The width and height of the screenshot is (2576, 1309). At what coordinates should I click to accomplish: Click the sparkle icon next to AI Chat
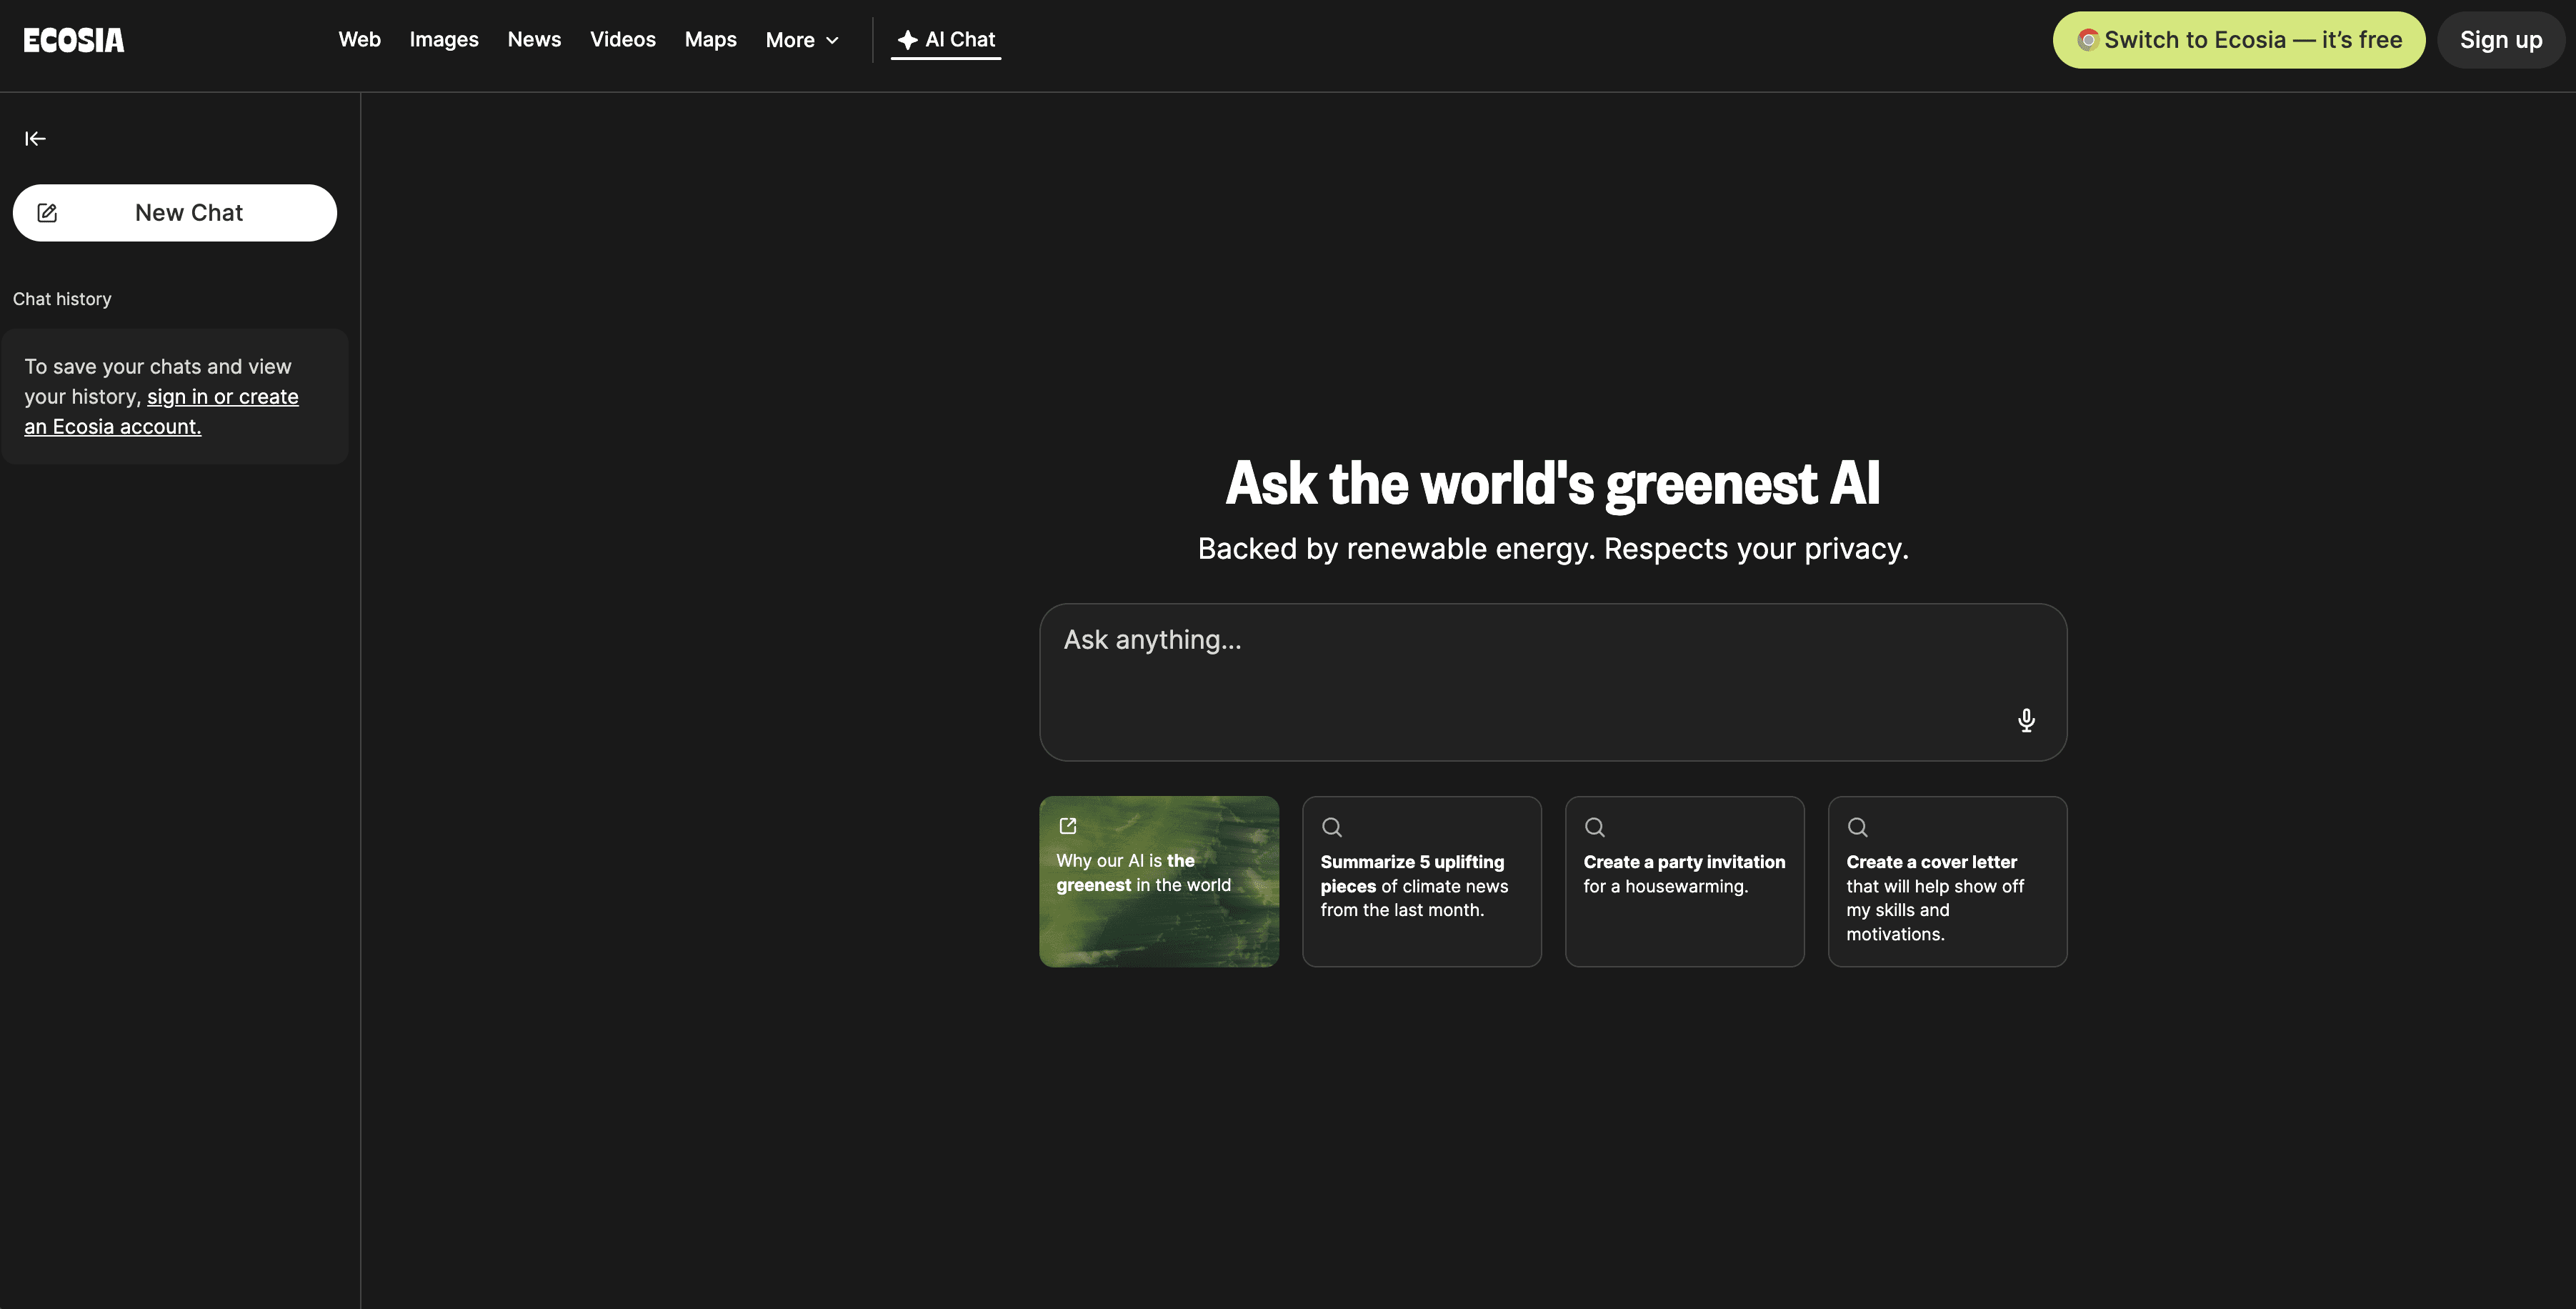pos(907,40)
